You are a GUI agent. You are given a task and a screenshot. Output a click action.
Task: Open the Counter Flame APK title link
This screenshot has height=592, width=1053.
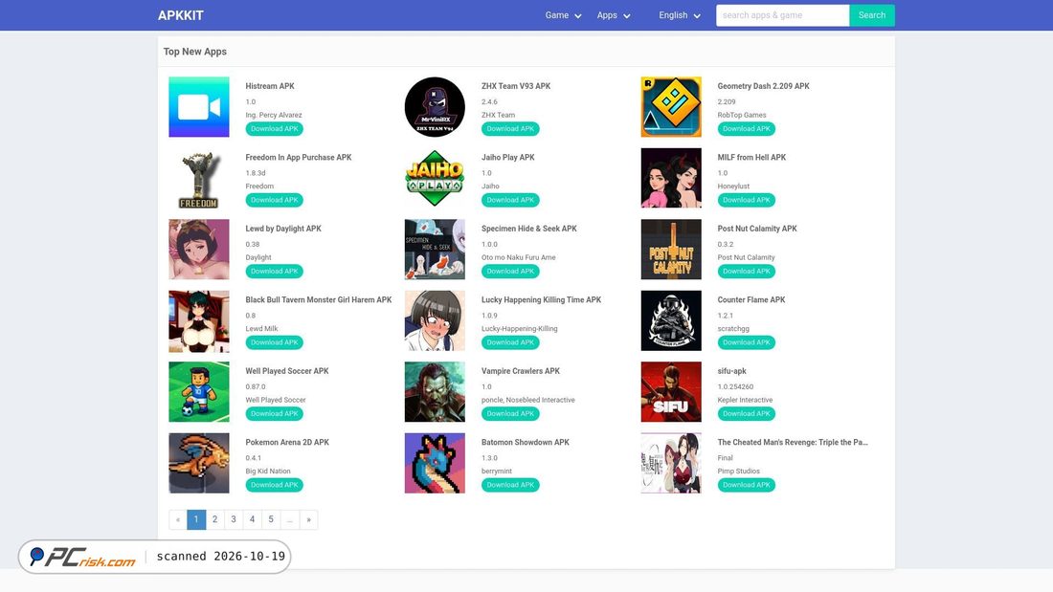point(751,300)
